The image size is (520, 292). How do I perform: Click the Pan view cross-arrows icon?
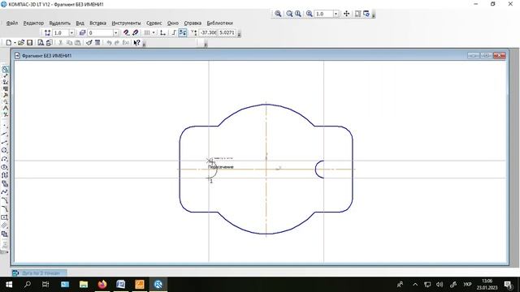point(347,14)
